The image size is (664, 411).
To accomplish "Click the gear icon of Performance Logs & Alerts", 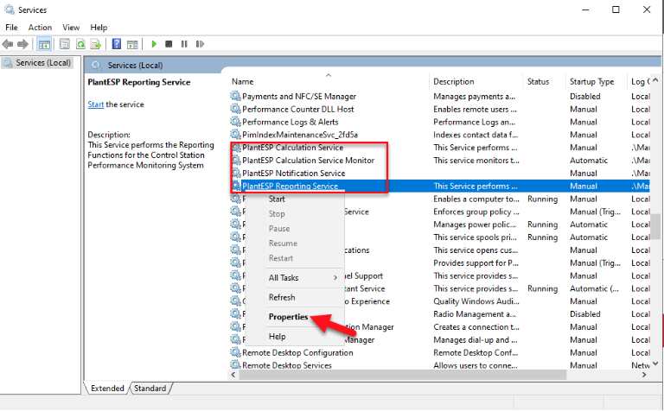I will pos(235,122).
